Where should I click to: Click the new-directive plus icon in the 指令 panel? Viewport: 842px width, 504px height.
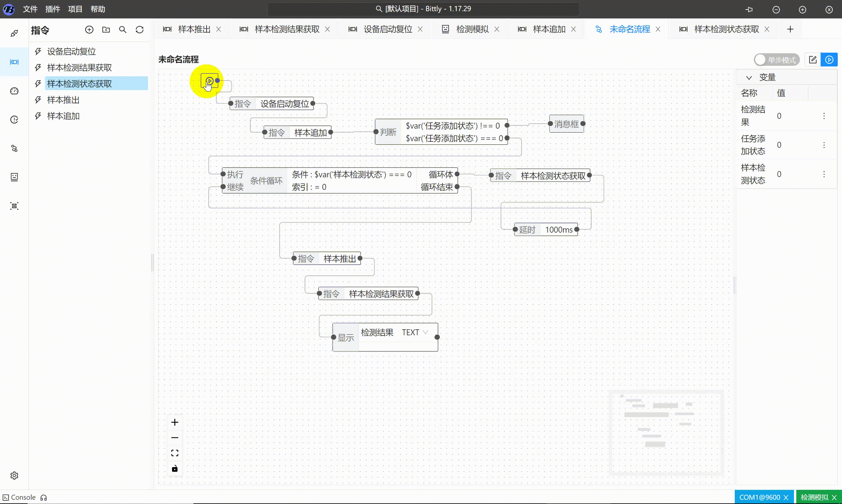pos(89,30)
